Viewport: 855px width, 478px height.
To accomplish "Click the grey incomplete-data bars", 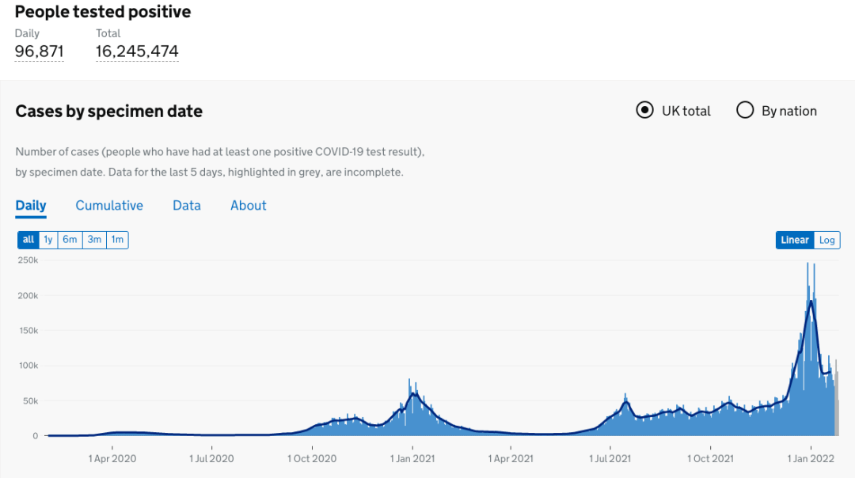I will 834,404.
